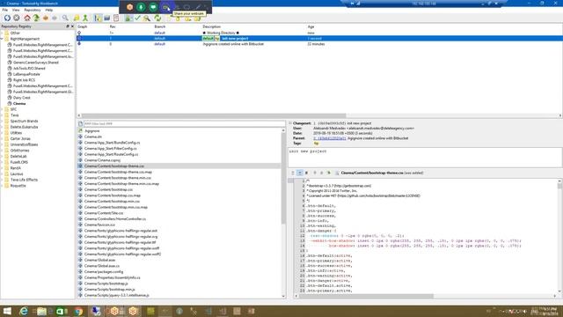This screenshot has width=563, height=317.
Task: Expand the SPC folder
Action: (2, 109)
